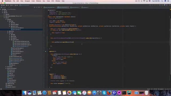Image resolution: width=171 pixels, height=96 pixels.
Task: Switch to the app.component.html editor tab
Action: (x=50, y=7)
